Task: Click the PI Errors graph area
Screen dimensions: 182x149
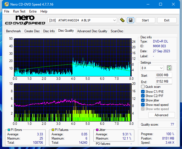Action: [73, 57]
